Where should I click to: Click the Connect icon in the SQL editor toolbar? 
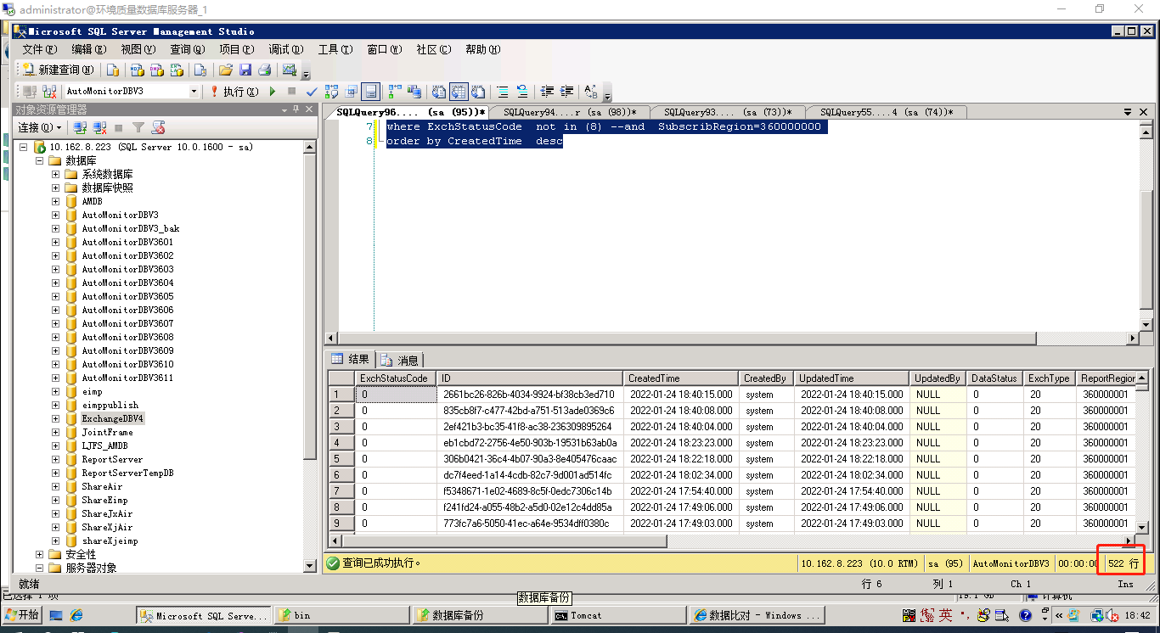(30, 91)
